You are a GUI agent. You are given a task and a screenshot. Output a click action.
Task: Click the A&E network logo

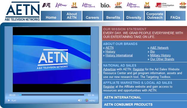[x=46, y=5]
